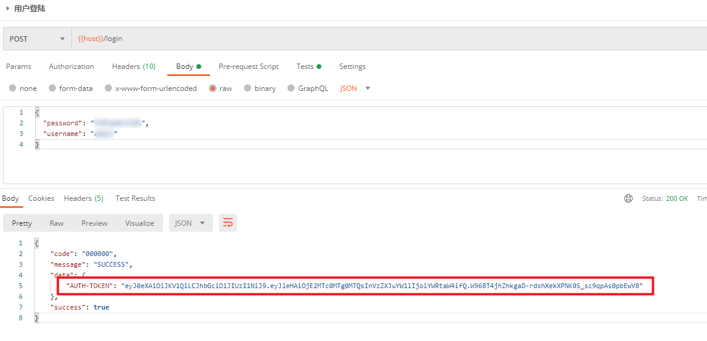Select the raw body radio option
707x341 pixels.
tap(213, 89)
